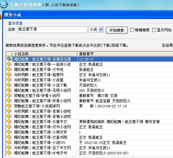Viewport: 173px width, 158px height.
Task: Select 媚妃蛇舞：蛇王惹不得-小说570 result
Action: [x=40, y=142]
